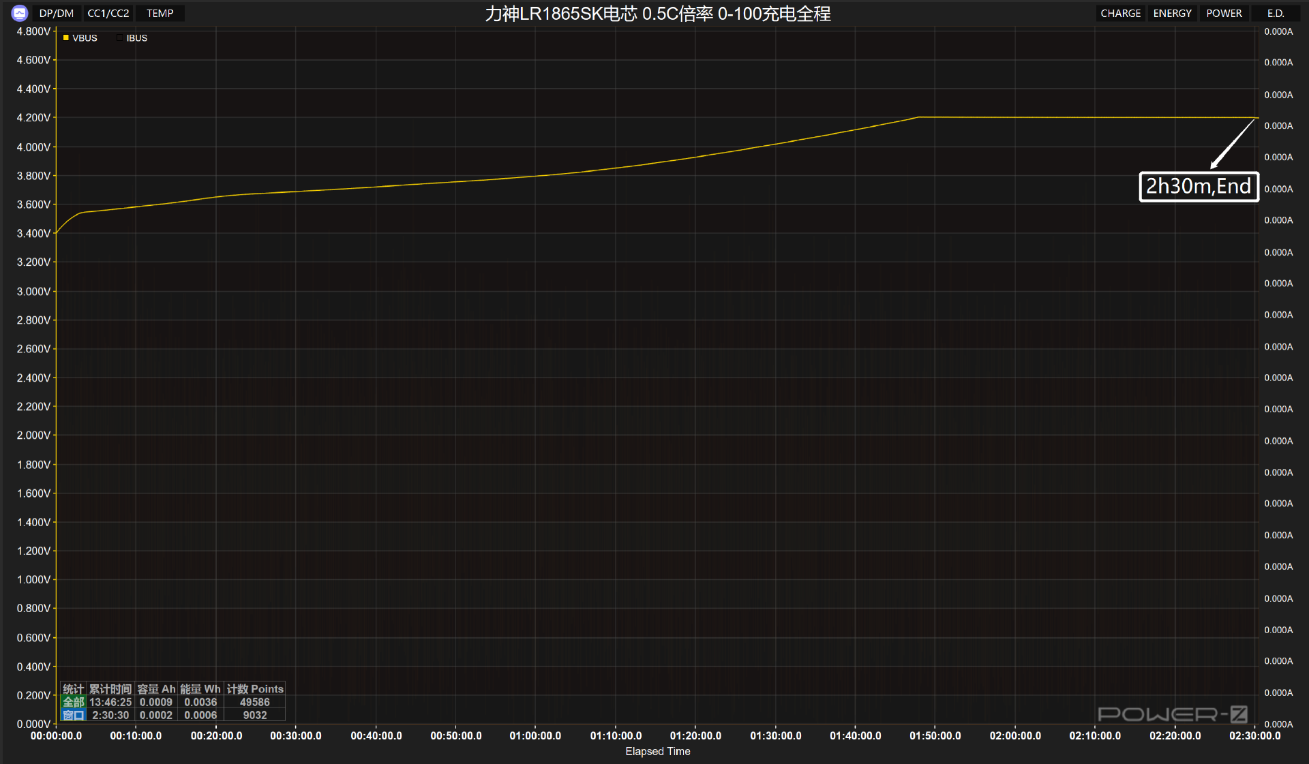Click the 累计时间 column header

110,689
